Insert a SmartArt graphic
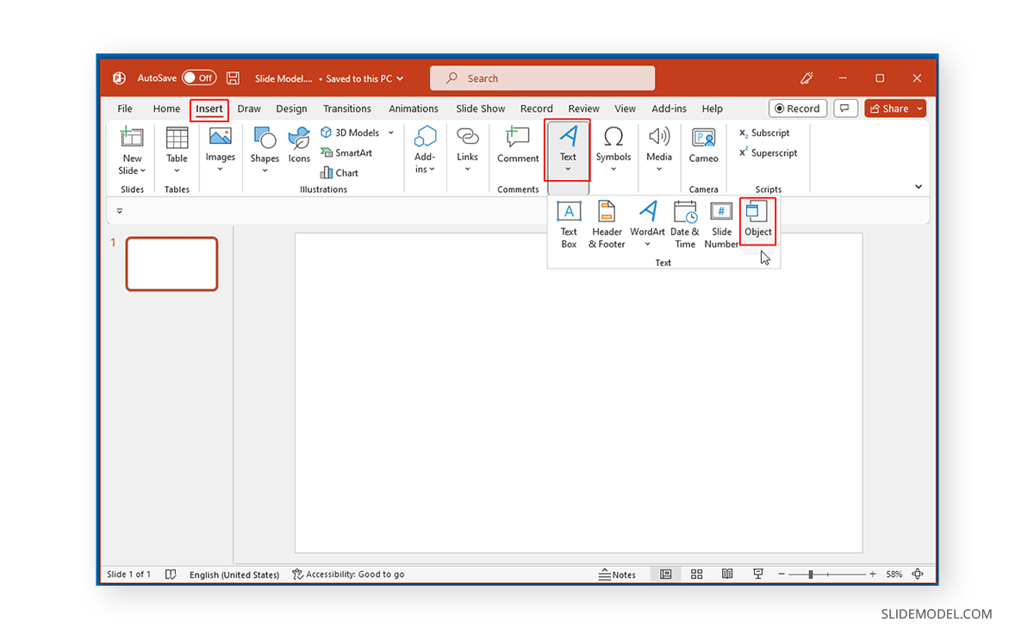Screen dimensions: 1034x640 [x=347, y=152]
